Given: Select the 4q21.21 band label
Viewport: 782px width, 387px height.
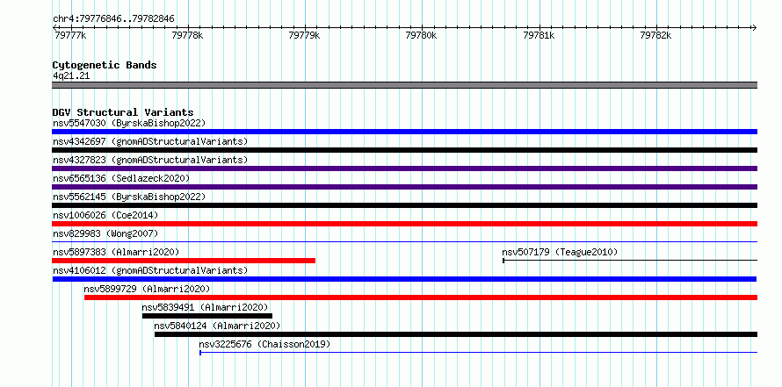Looking at the screenshot, I should 71,75.
